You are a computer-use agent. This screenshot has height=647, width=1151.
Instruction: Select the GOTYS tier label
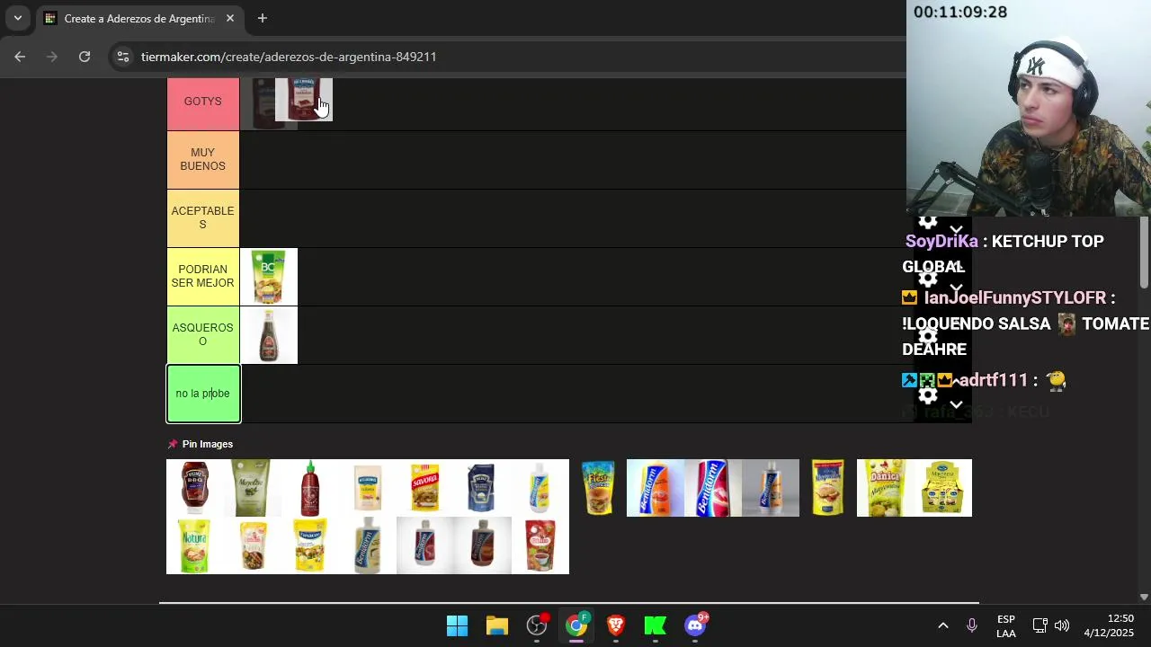tap(203, 102)
